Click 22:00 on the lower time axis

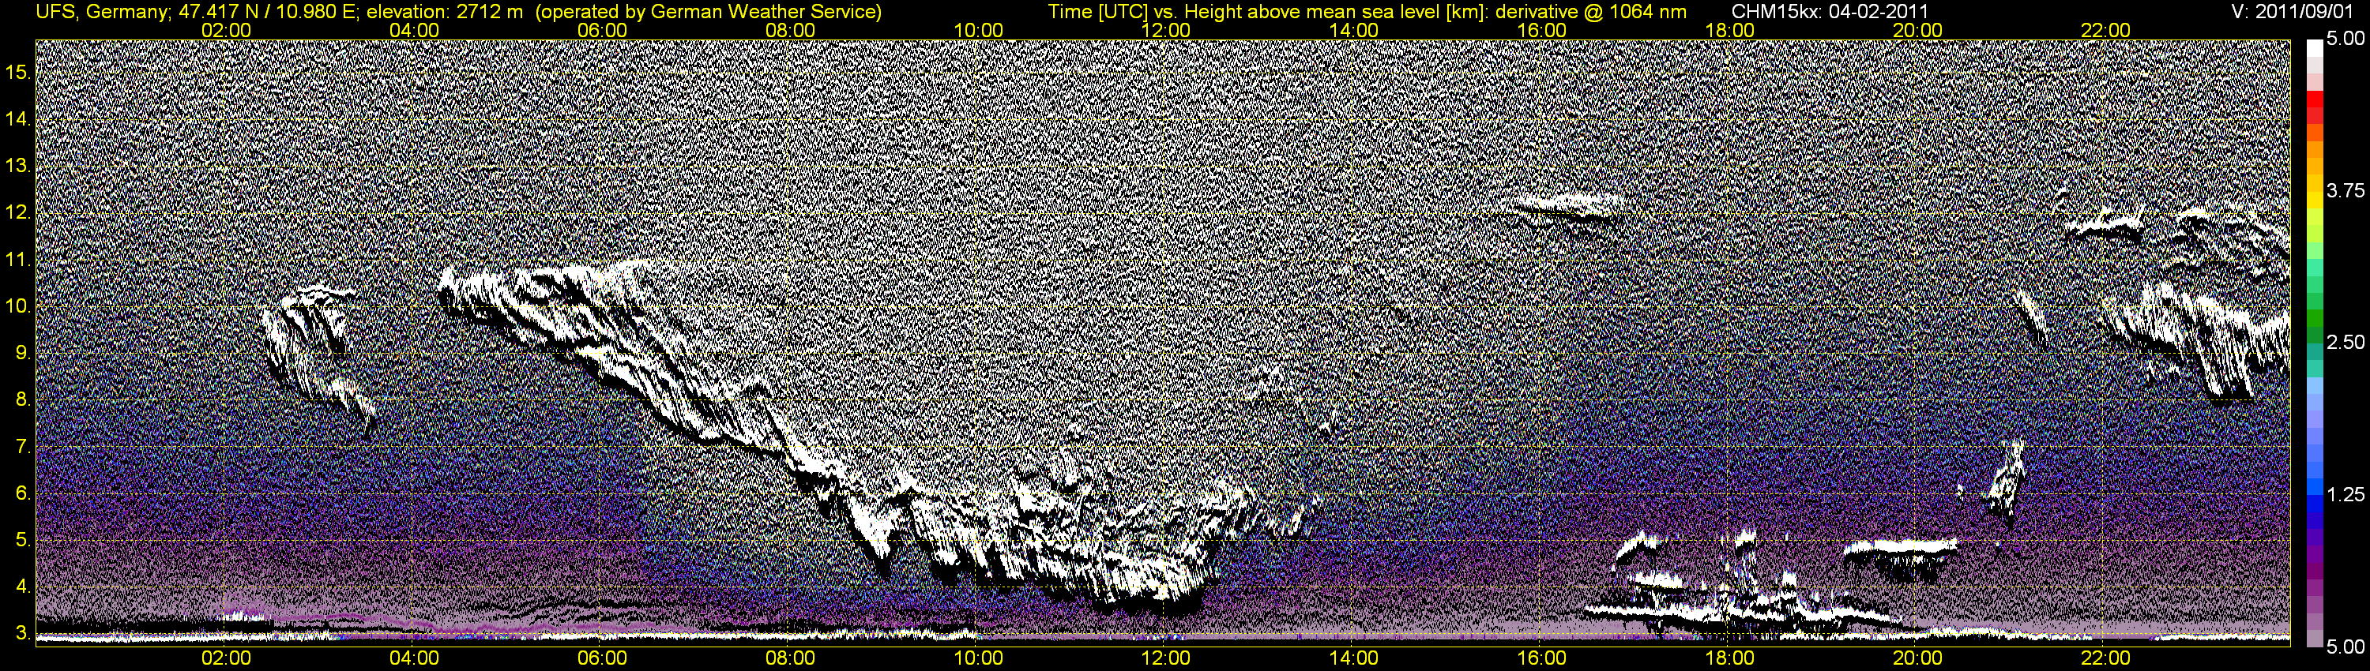tap(2106, 658)
